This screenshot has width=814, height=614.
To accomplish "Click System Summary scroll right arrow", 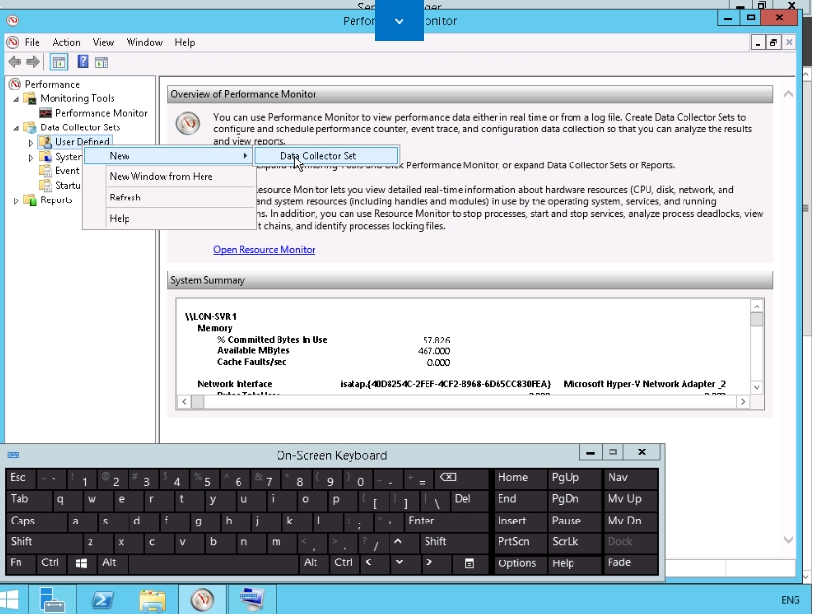I will [743, 402].
